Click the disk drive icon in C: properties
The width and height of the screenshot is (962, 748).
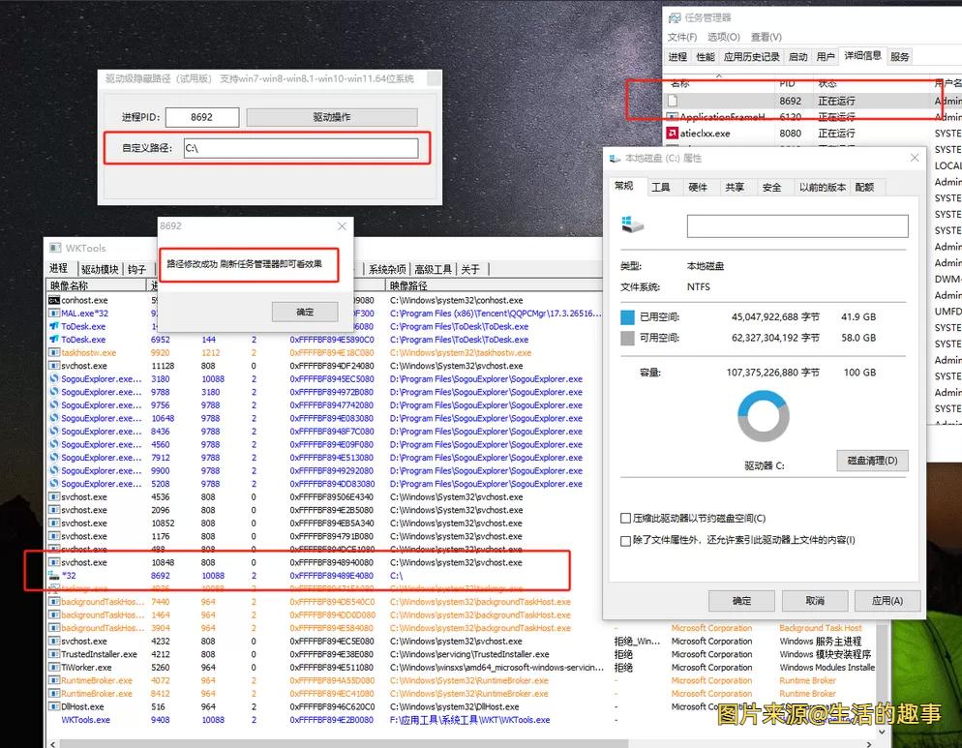634,224
